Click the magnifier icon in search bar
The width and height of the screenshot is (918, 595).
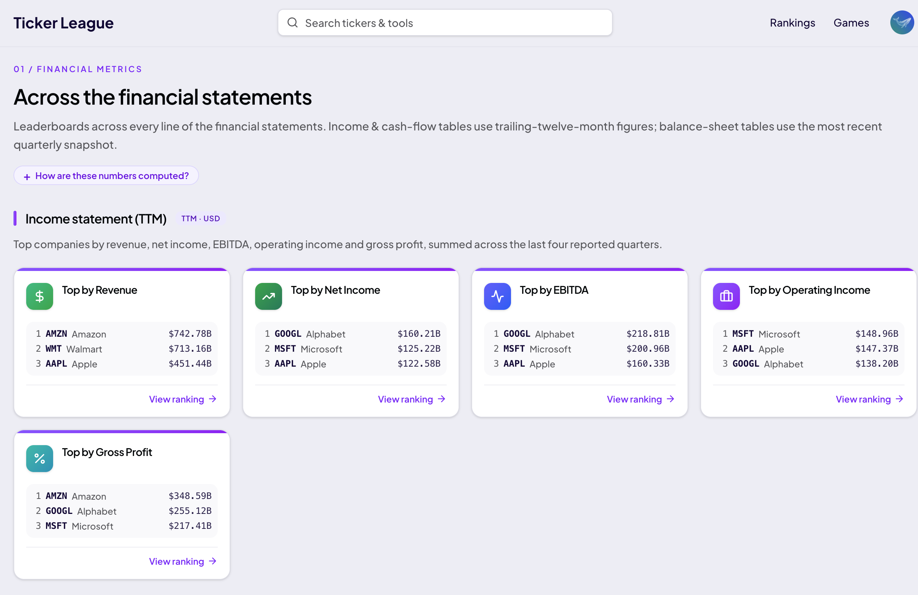[293, 23]
